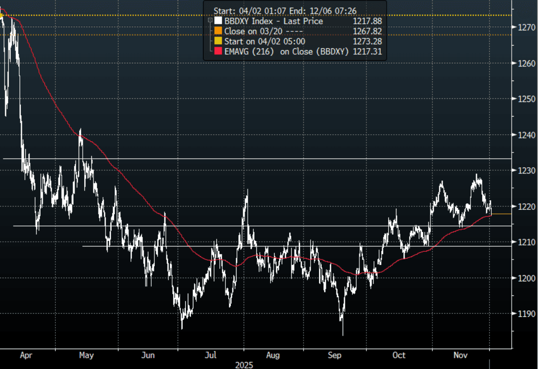Screen dimensions: 538x369
Task: Click the yellow start marker at top-left
Action: tap(2, 16)
